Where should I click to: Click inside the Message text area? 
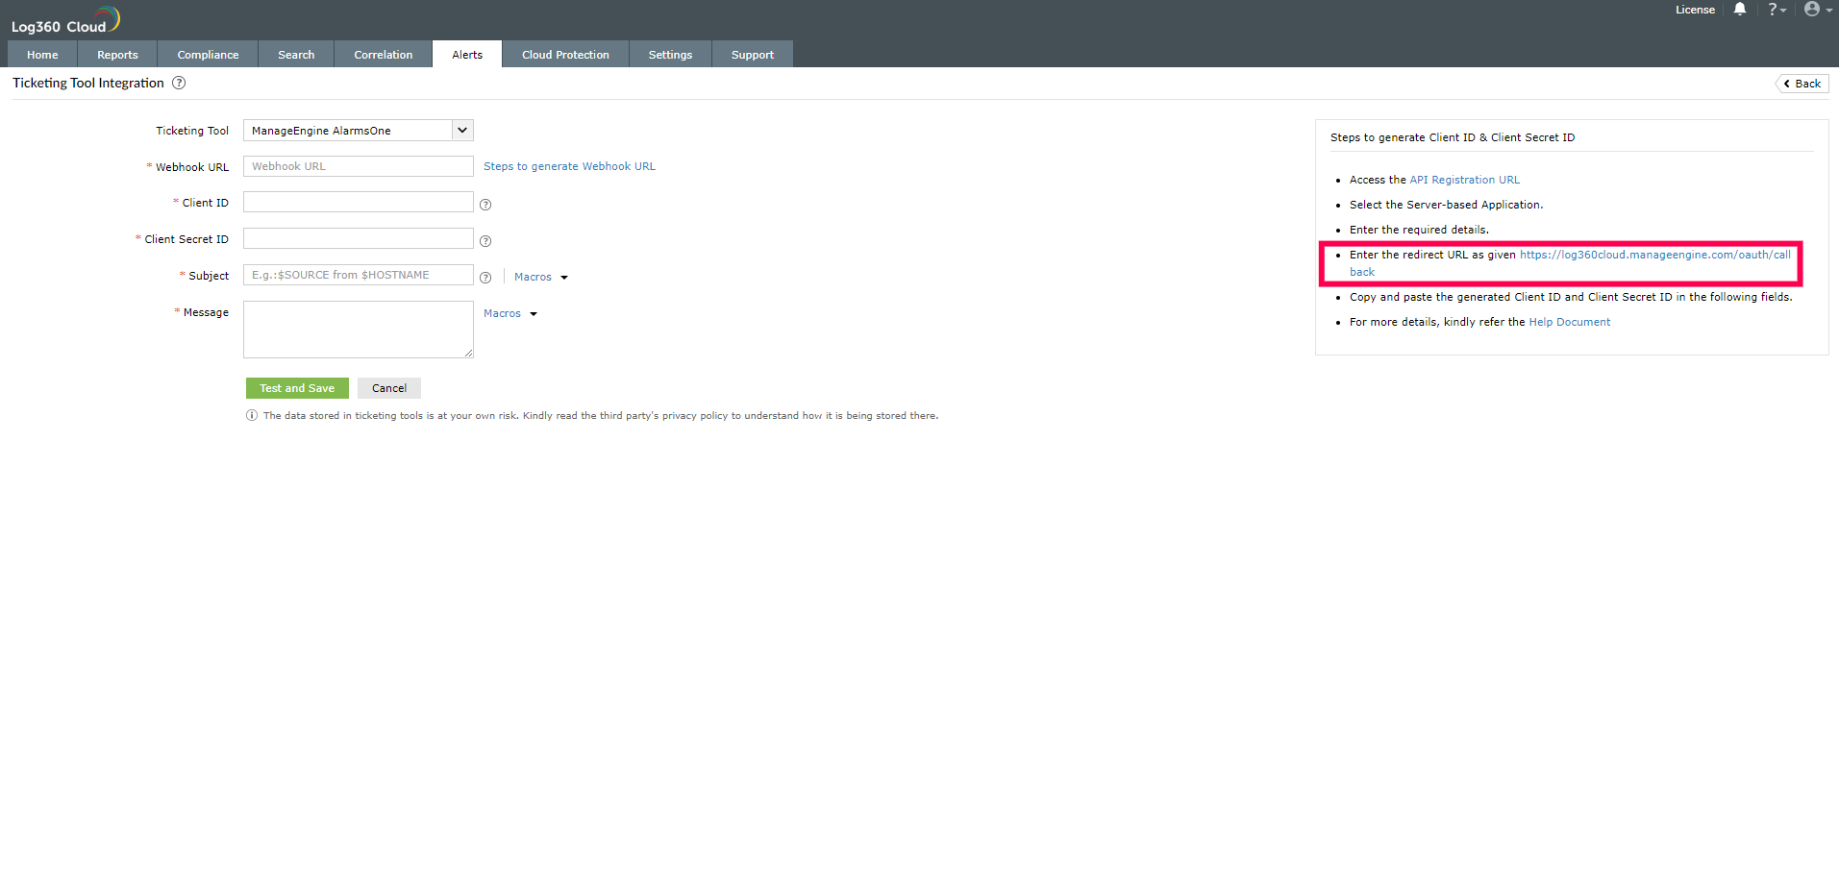[x=358, y=330]
